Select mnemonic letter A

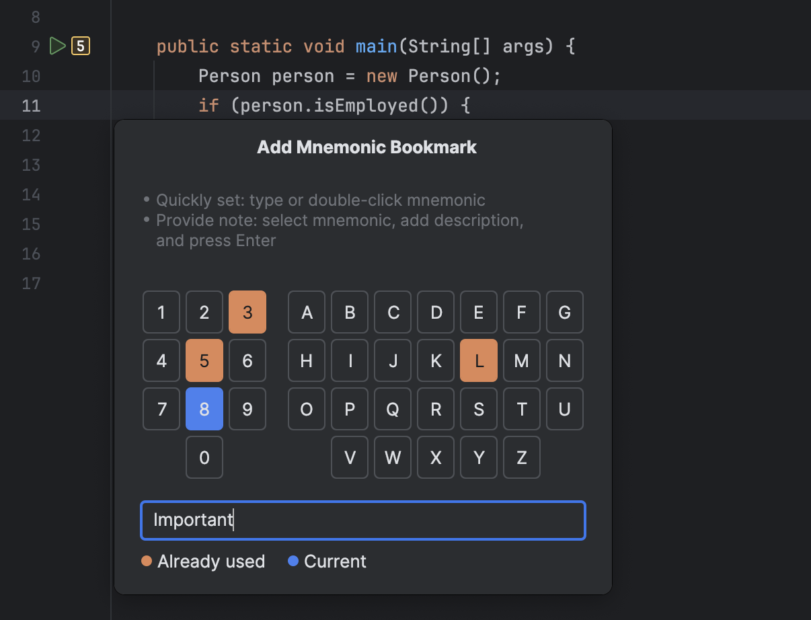[x=307, y=312]
